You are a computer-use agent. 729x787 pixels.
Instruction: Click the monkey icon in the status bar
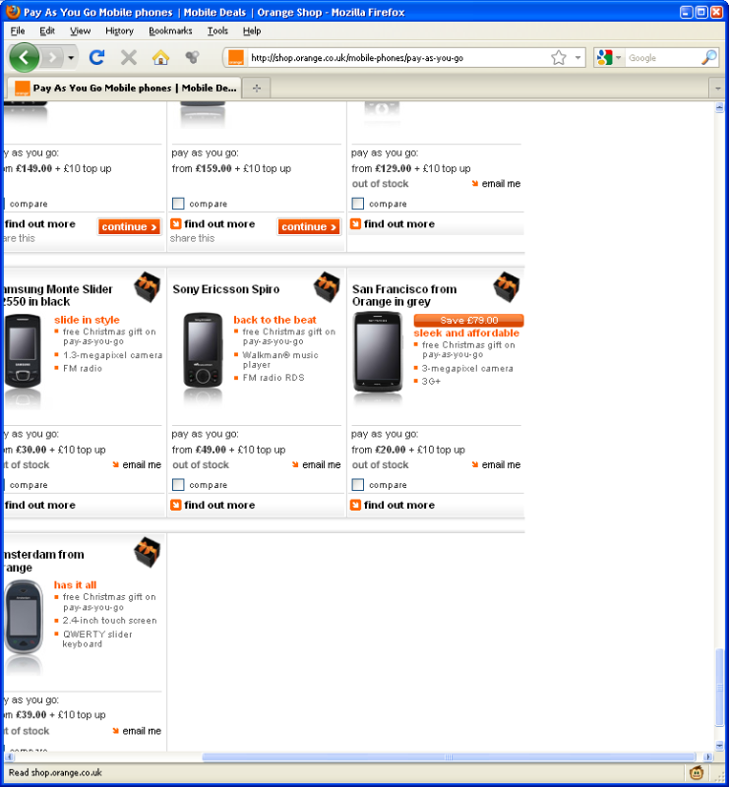pos(697,772)
